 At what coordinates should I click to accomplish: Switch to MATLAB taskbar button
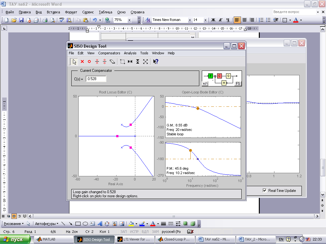pyautogui.click(x=53, y=239)
